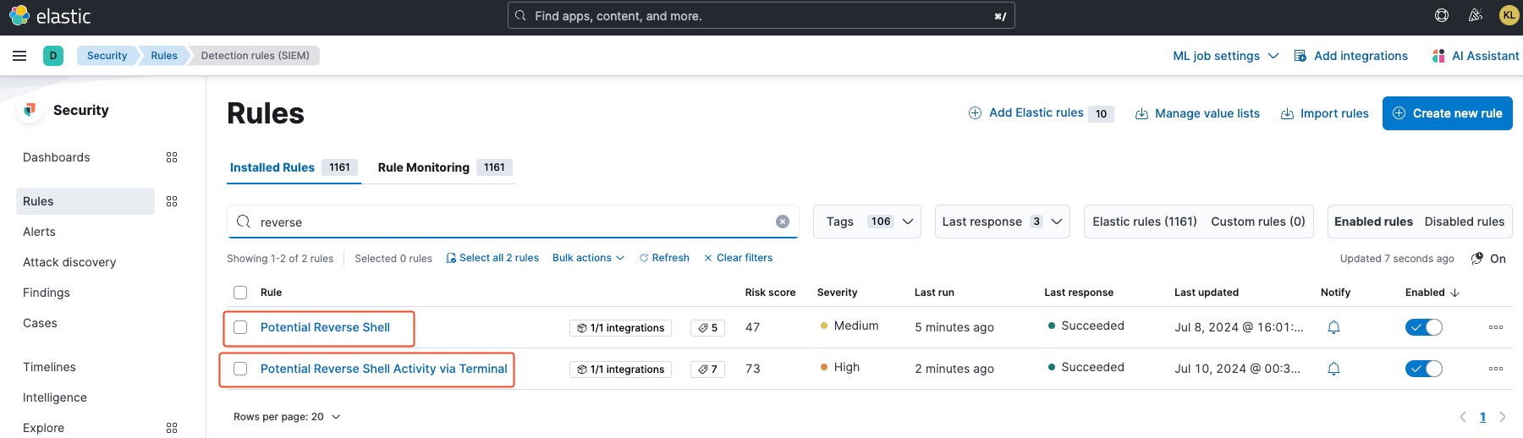Open Findings in the sidebar
Image resolution: width=1523 pixels, height=438 pixels.
(x=47, y=293)
